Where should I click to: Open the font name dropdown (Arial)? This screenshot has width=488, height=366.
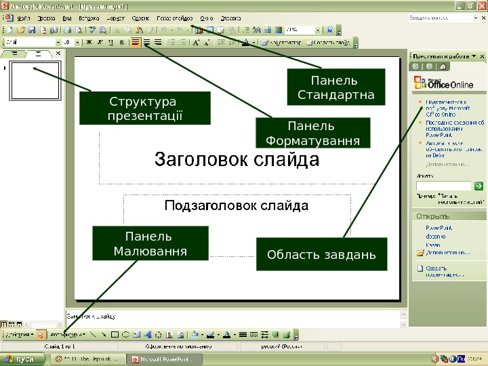point(58,42)
